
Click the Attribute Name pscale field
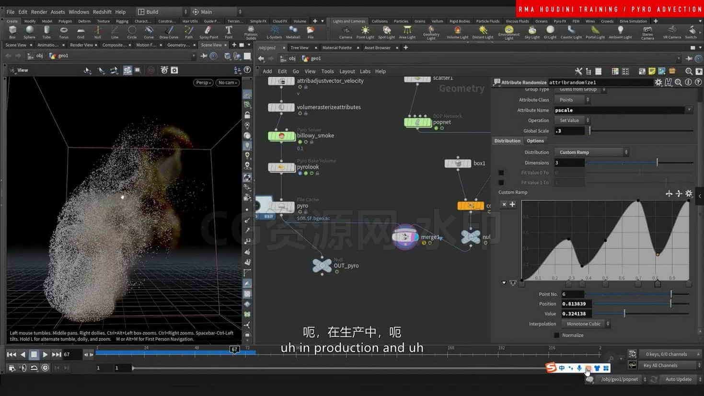[620, 110]
